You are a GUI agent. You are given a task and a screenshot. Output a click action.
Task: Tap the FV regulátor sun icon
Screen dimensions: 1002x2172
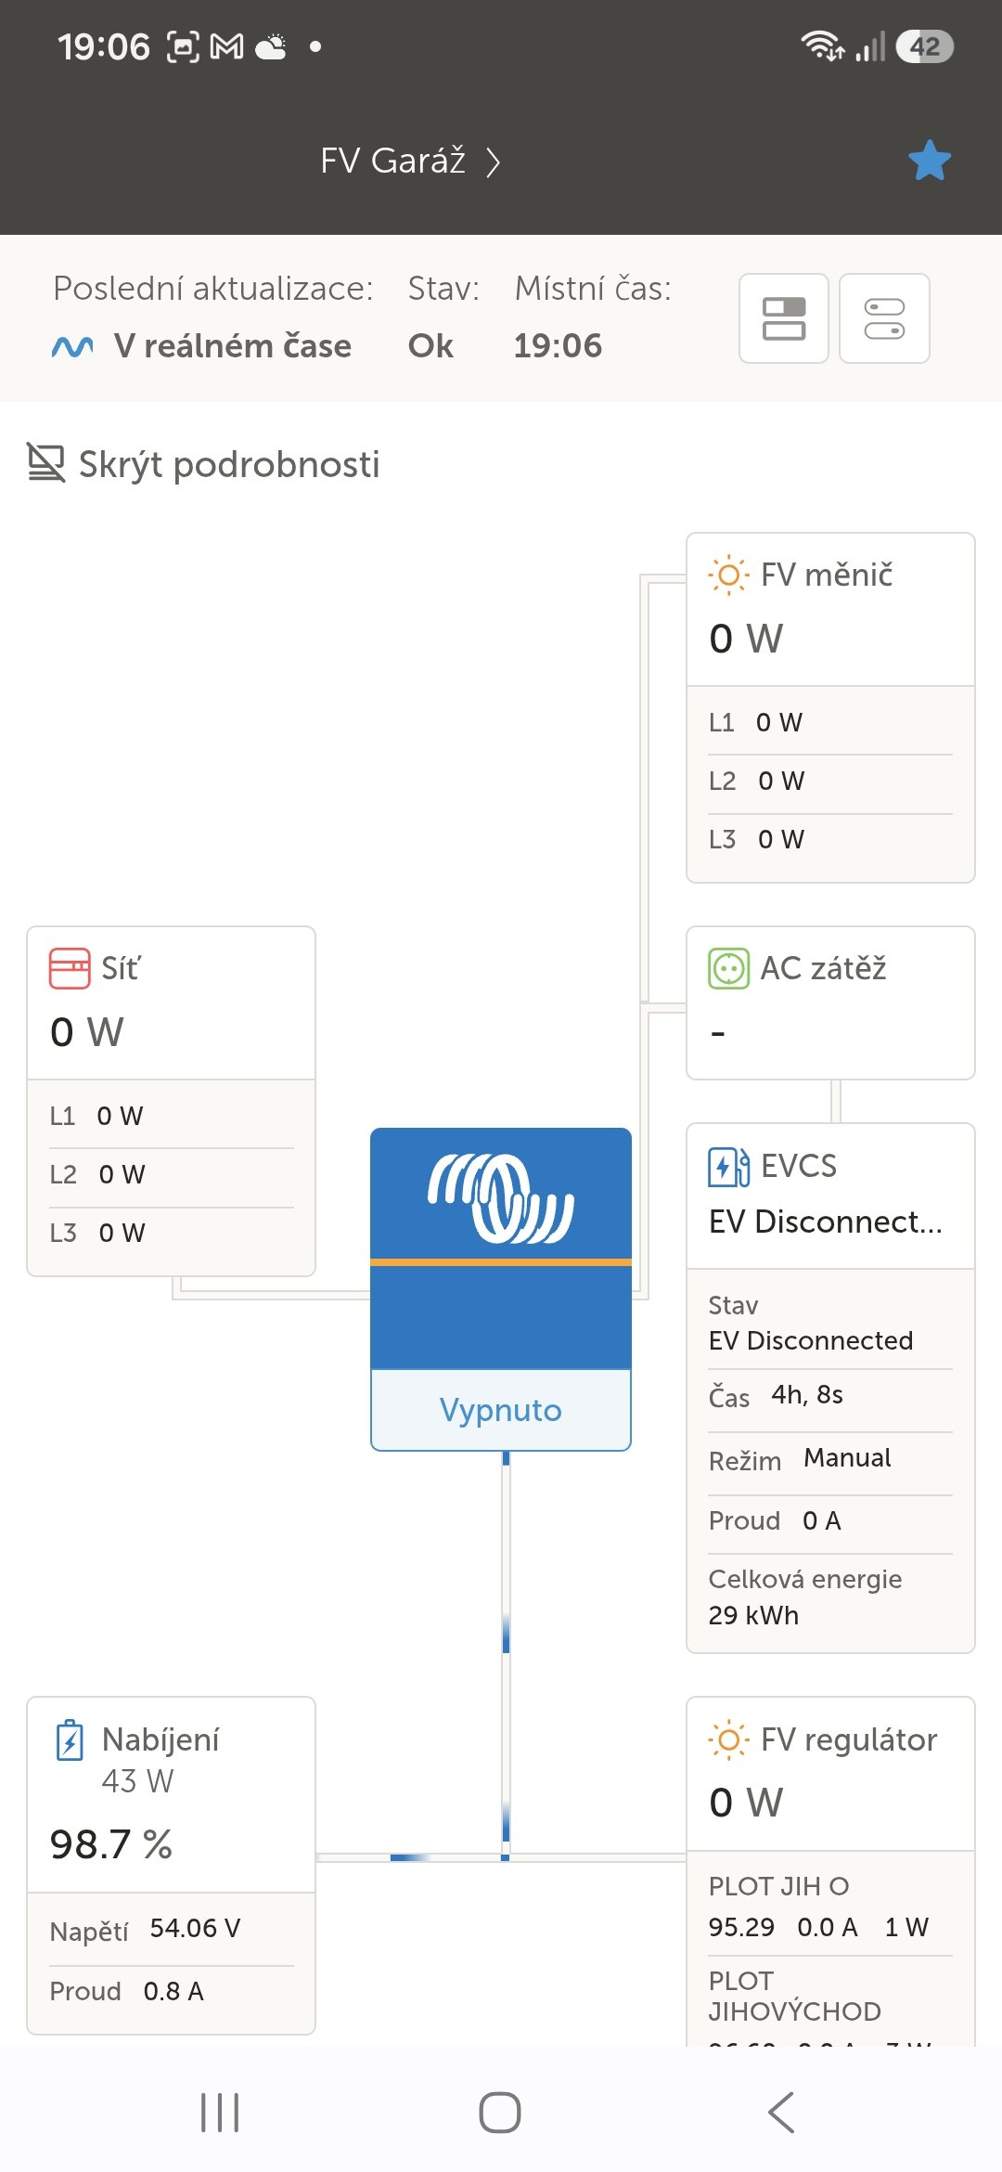(x=728, y=1739)
